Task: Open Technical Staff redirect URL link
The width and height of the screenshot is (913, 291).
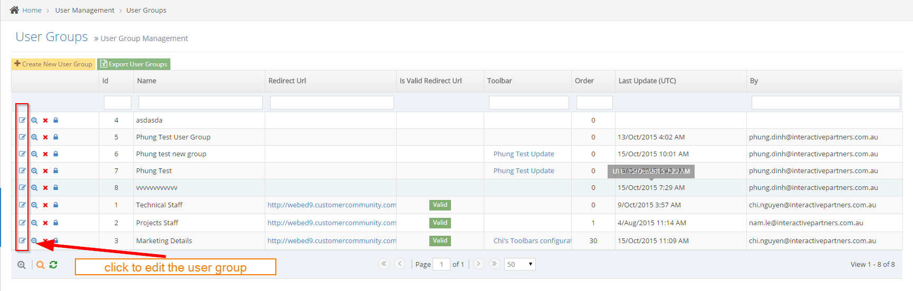Action: click(332, 205)
